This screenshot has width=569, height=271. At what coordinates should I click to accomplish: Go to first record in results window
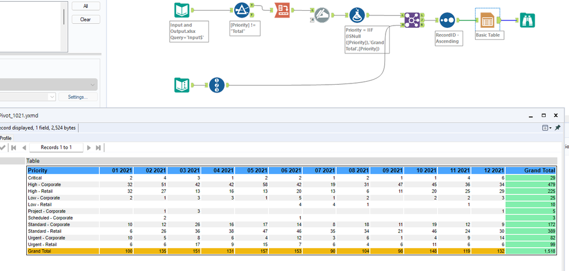coord(14,148)
